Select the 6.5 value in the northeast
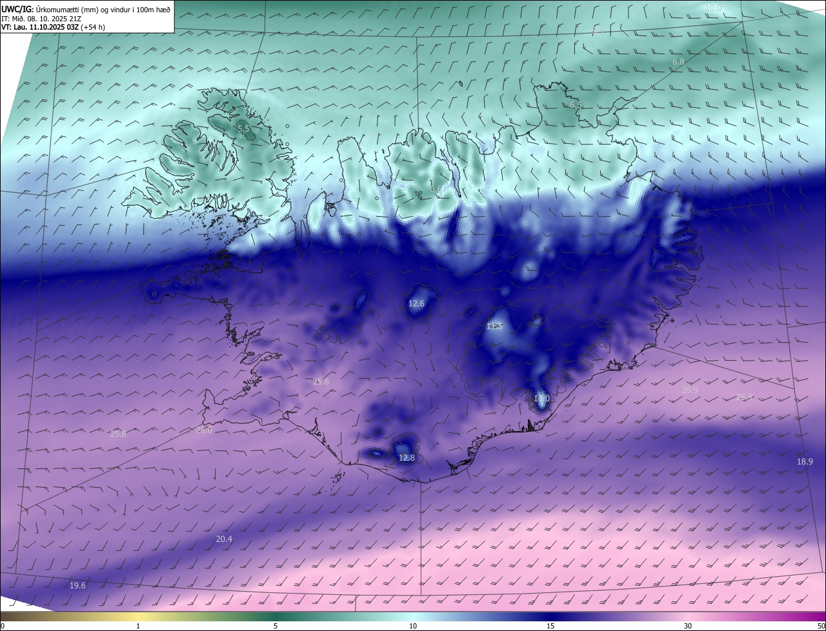The height and width of the screenshot is (631, 826). click(576, 105)
